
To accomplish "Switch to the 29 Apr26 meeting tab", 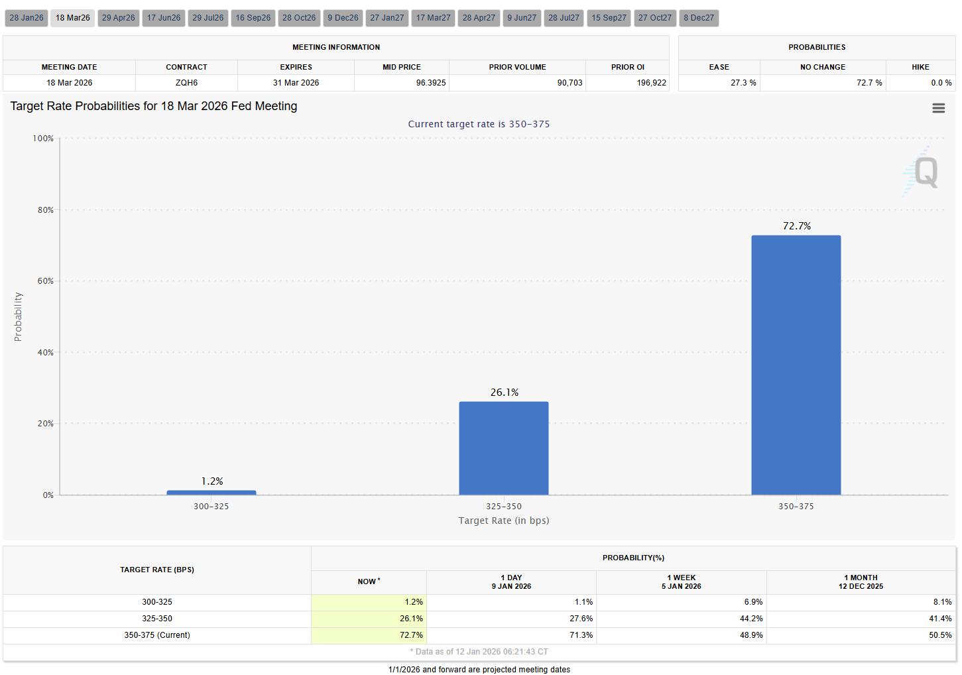I will tap(119, 18).
